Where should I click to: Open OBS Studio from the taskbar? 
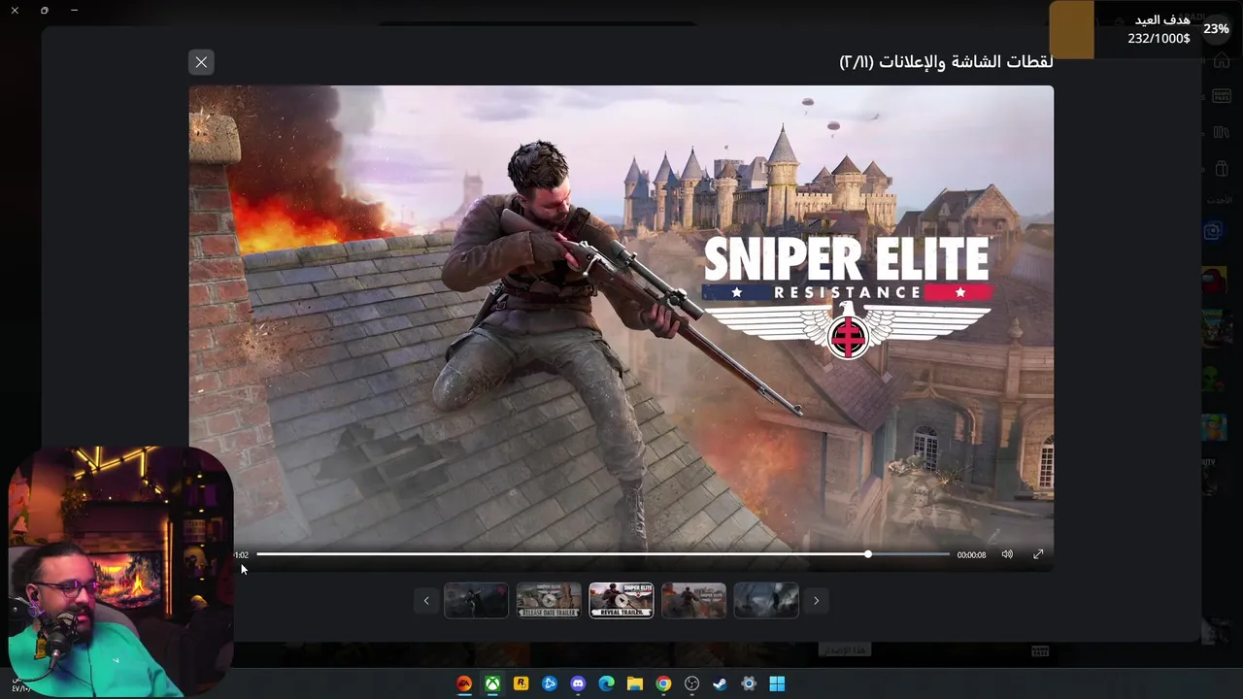691,683
